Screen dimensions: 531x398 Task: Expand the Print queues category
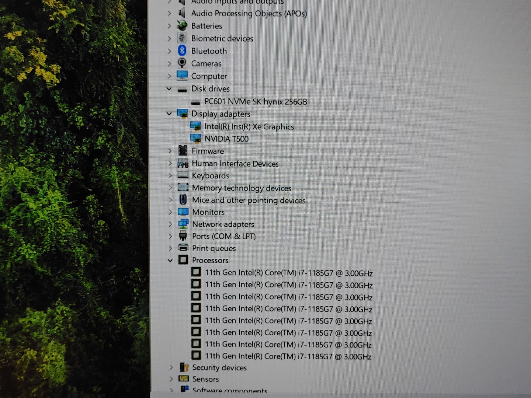(x=170, y=248)
